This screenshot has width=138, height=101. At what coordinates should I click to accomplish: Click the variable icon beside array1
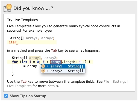coord(43,66)
